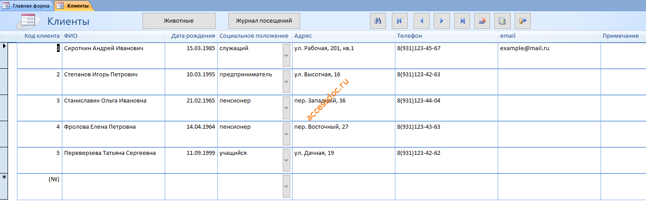Select record row of client 3

pos(4,108)
